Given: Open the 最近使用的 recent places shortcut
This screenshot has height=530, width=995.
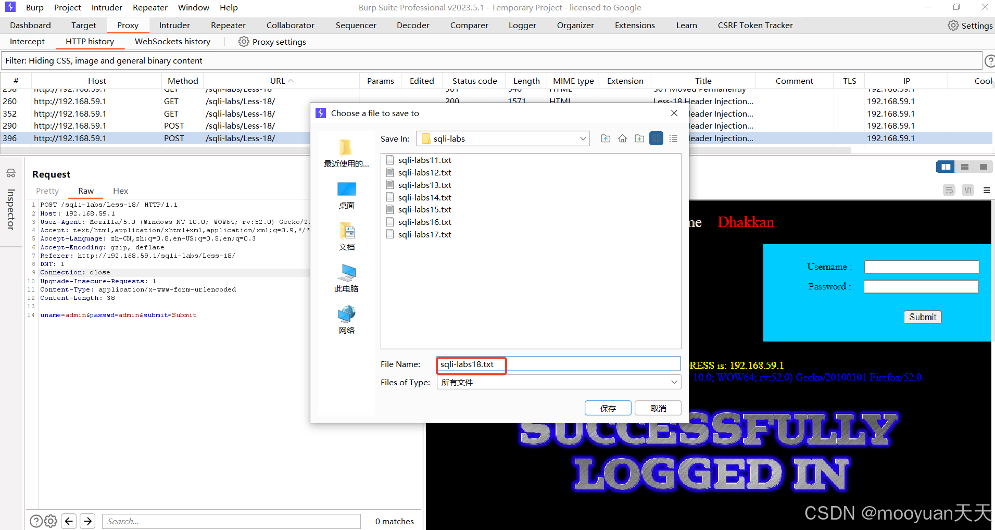Looking at the screenshot, I should tap(346, 154).
